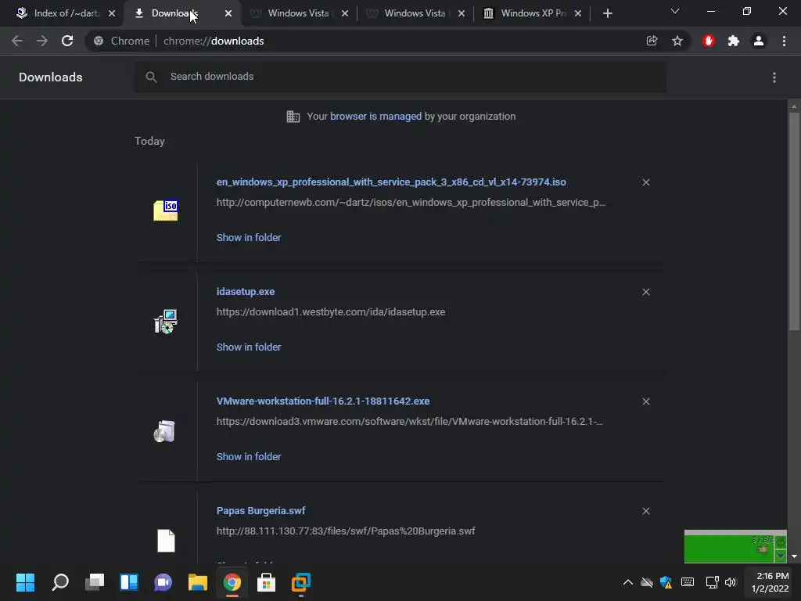Open the Windows Start menu
This screenshot has height=601, width=801.
click(x=26, y=582)
